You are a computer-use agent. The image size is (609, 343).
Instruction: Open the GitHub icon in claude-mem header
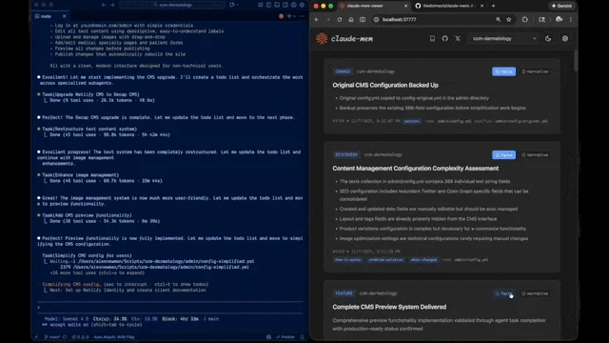[445, 38]
